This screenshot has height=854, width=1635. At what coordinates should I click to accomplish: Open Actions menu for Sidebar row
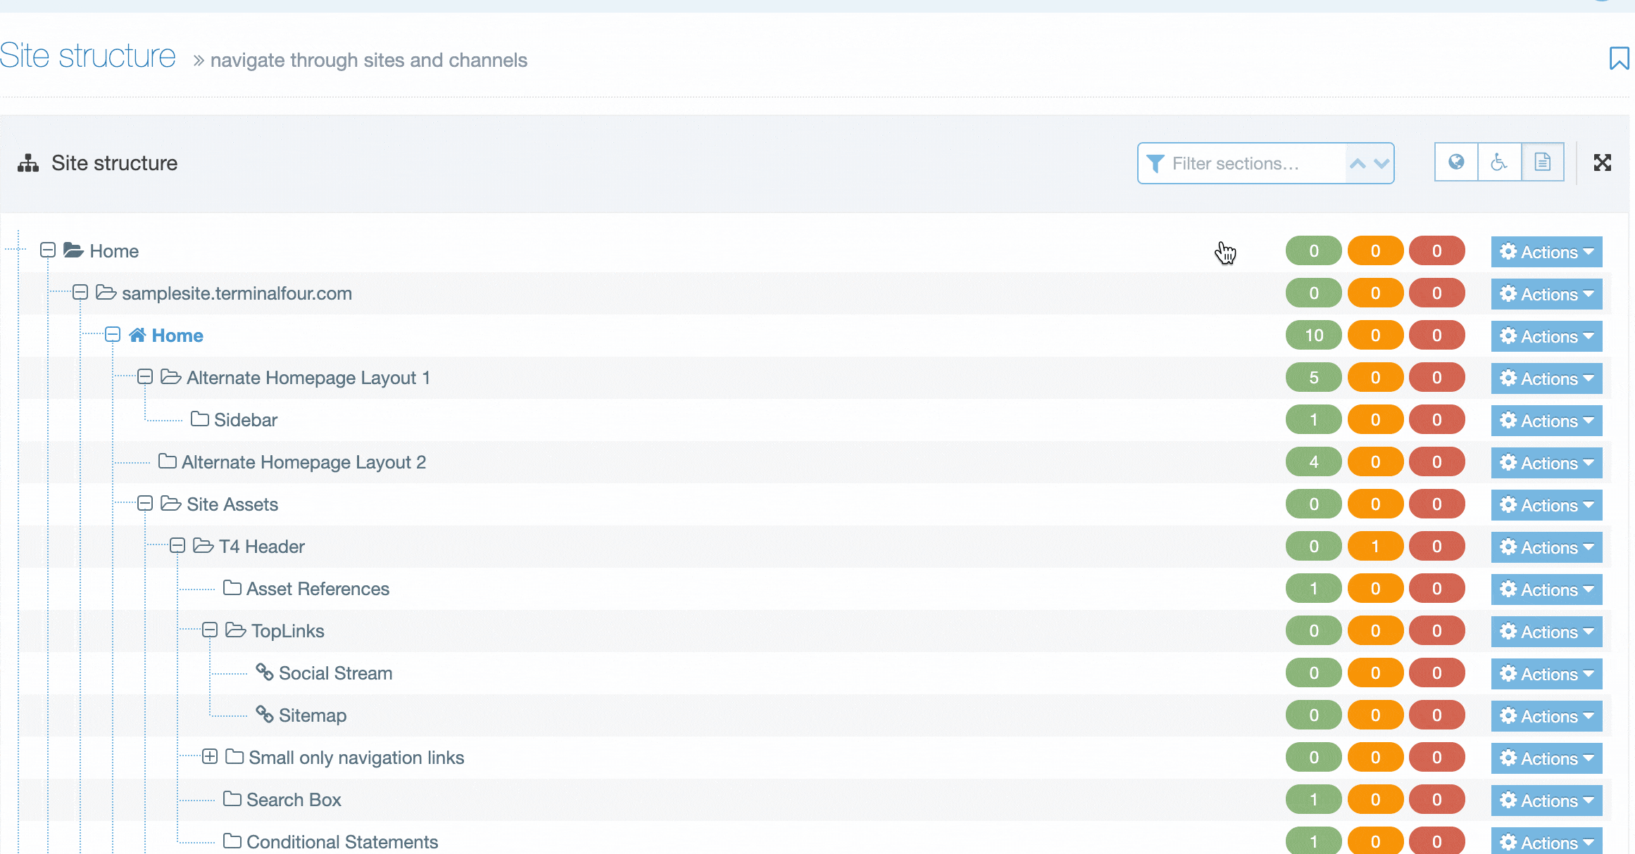(1546, 421)
